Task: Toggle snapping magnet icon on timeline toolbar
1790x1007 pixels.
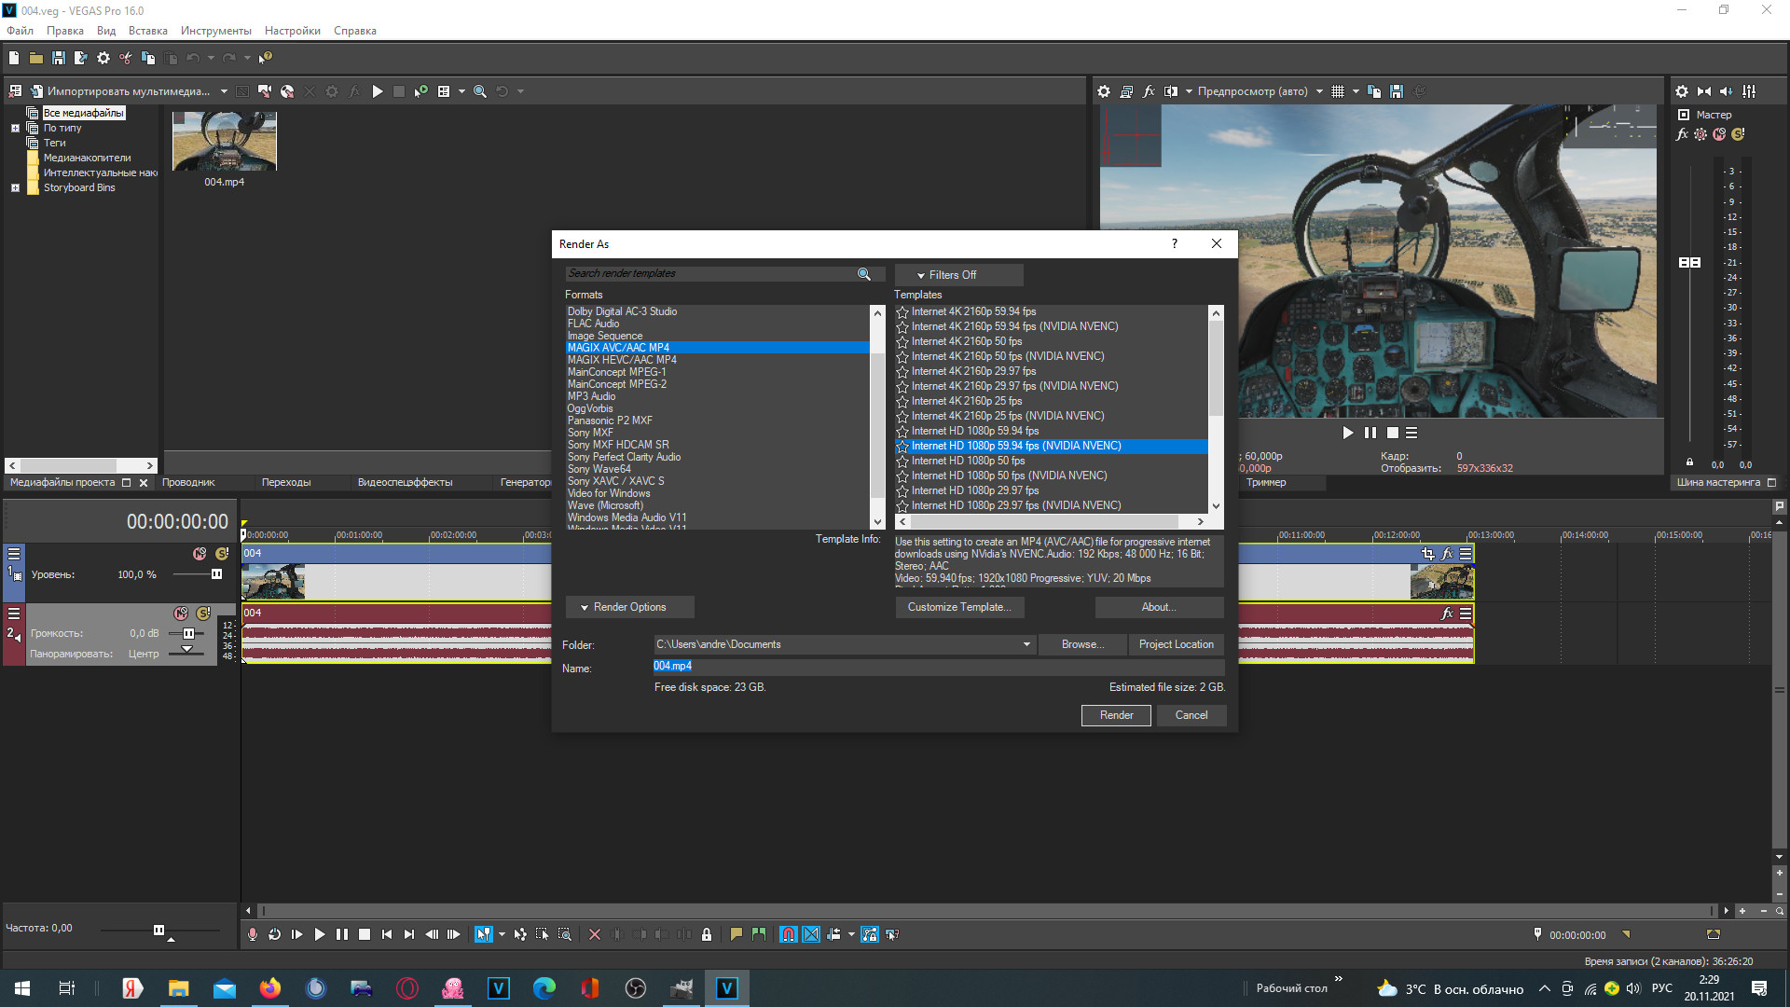Action: coord(789,934)
